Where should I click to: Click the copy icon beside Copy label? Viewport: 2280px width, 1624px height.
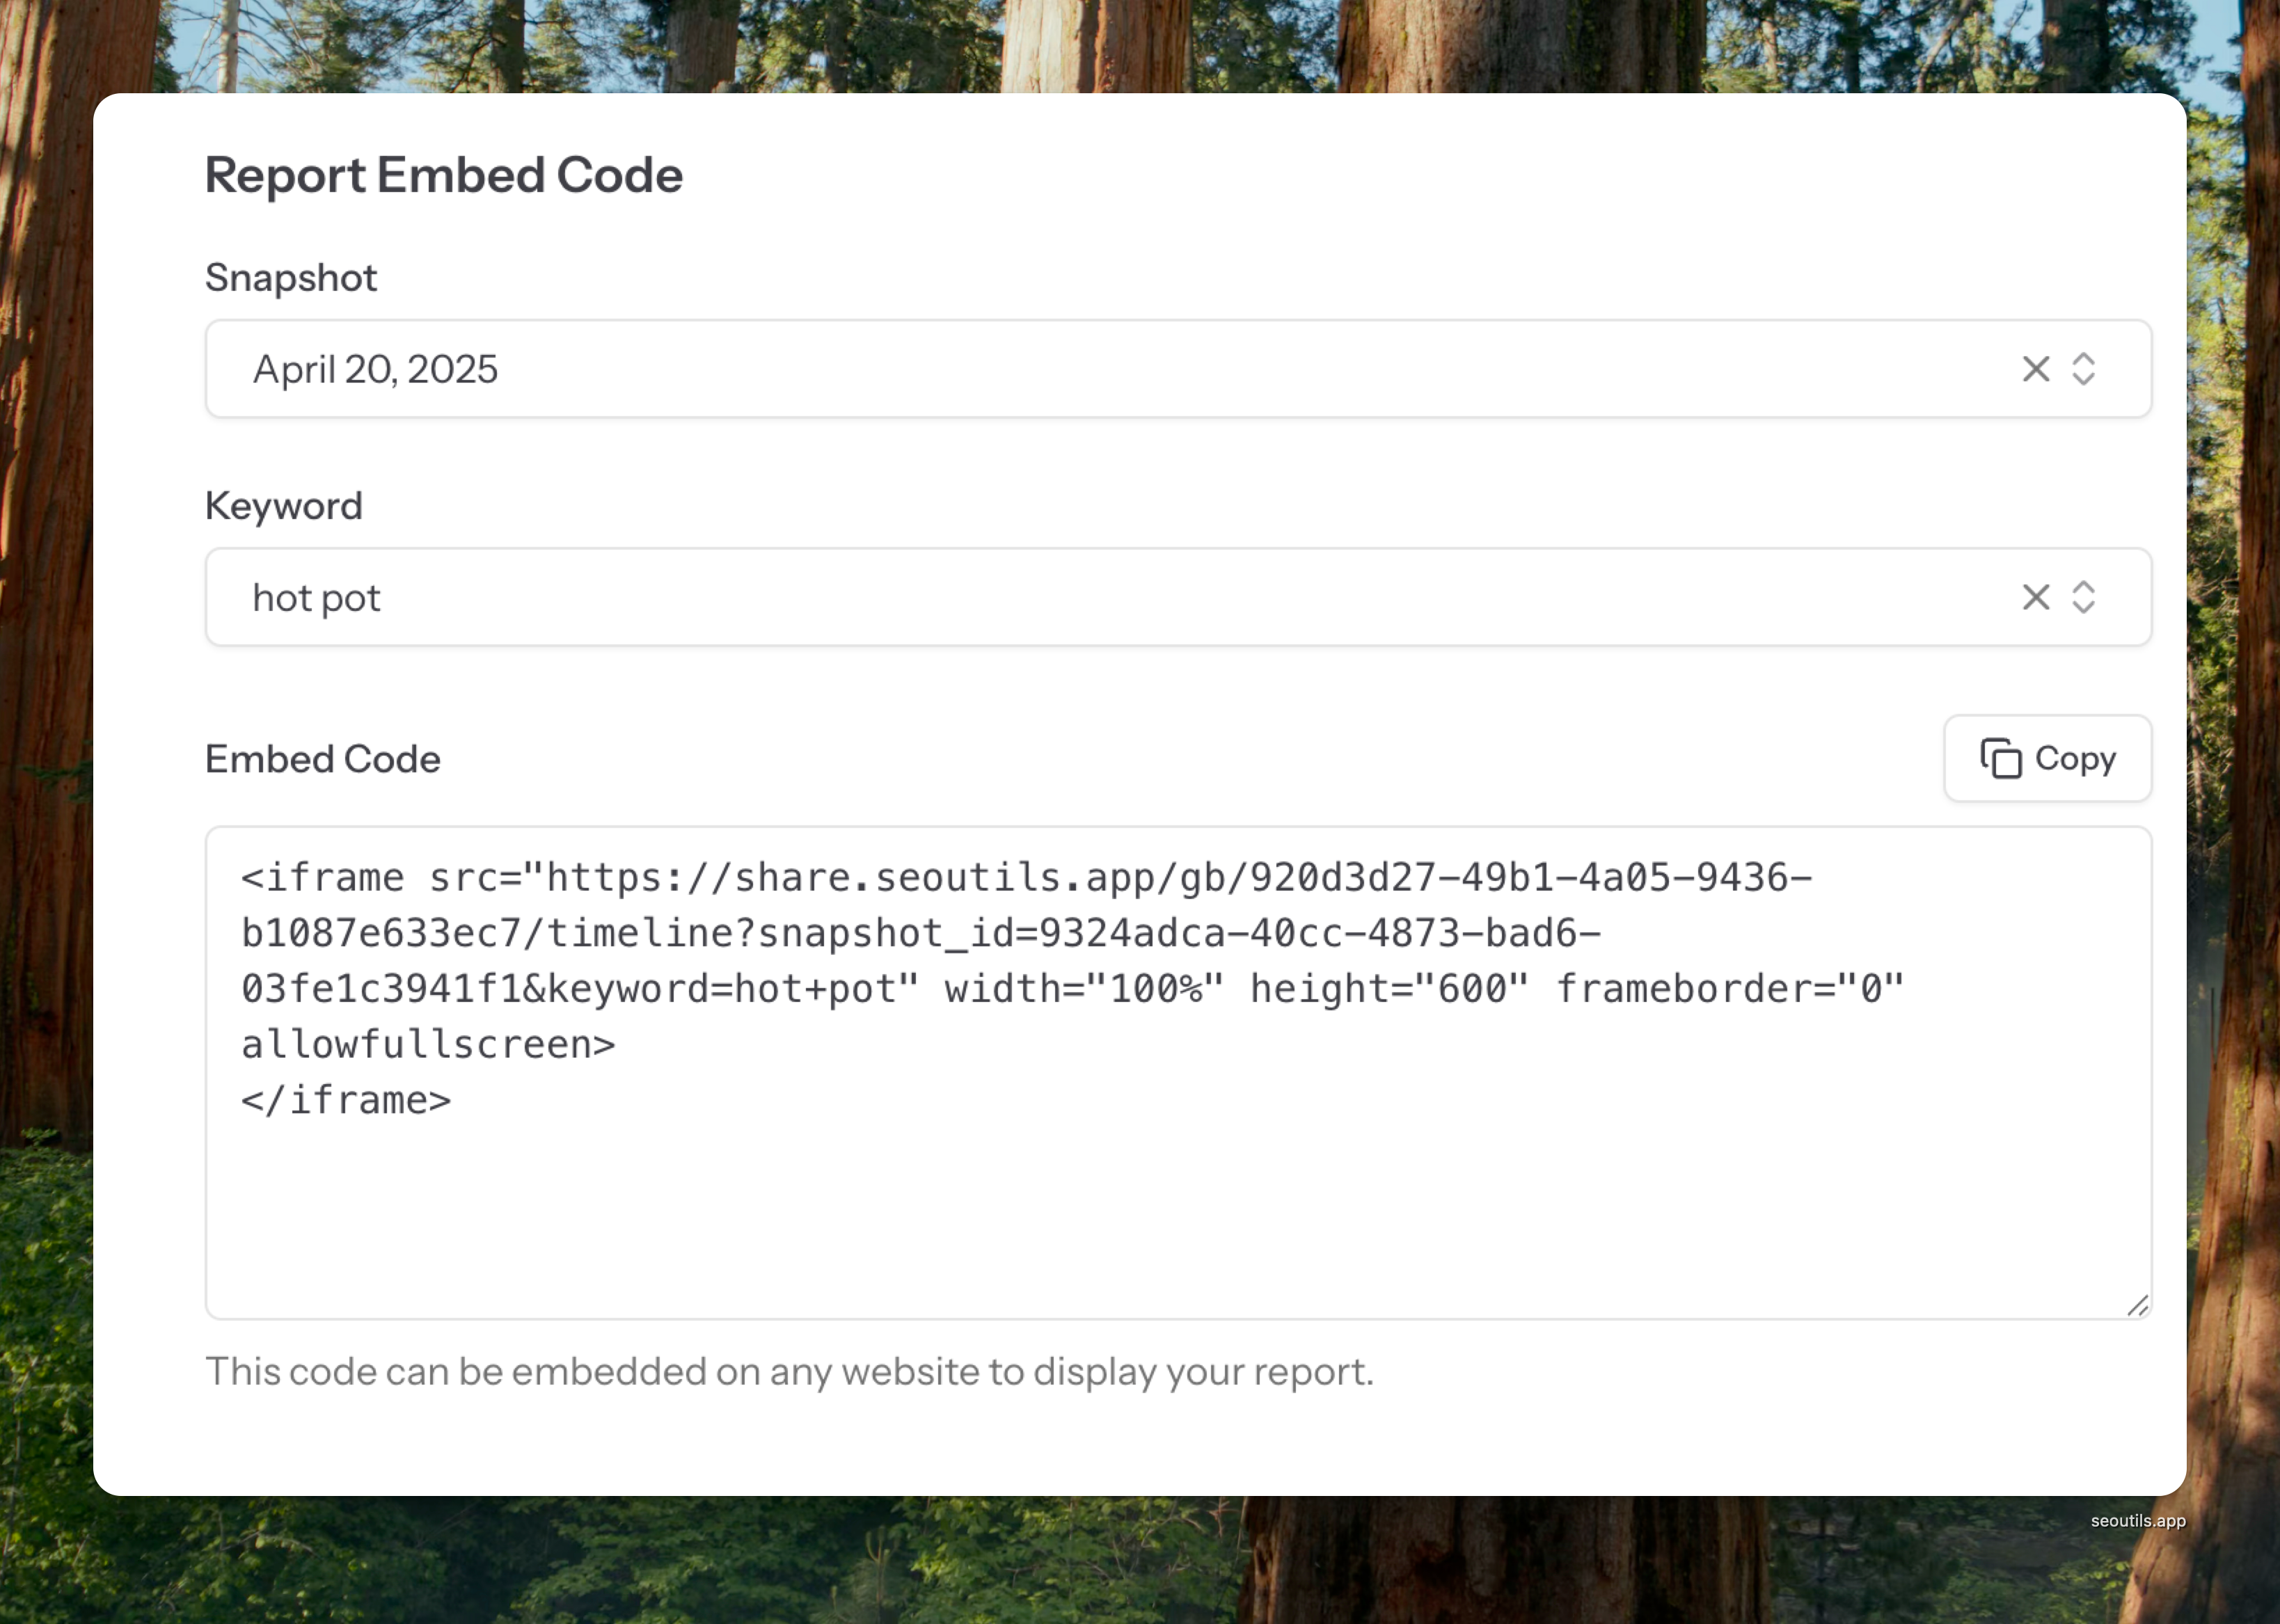(x=2000, y=758)
